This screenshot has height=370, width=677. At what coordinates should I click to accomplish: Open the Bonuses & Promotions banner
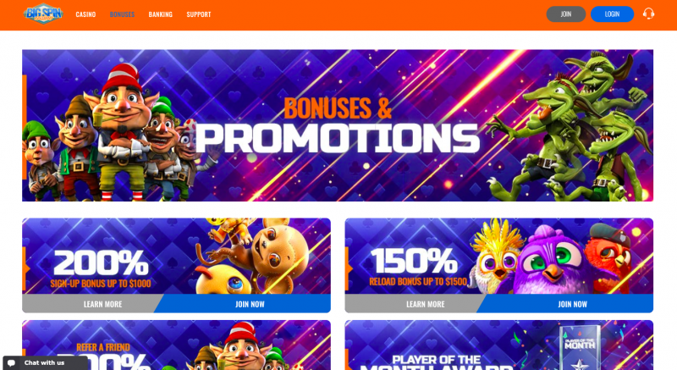click(x=338, y=125)
